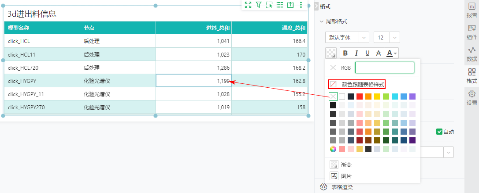Toggle bold text formatting
Screen dimensions: 479x193
(x=345, y=54)
